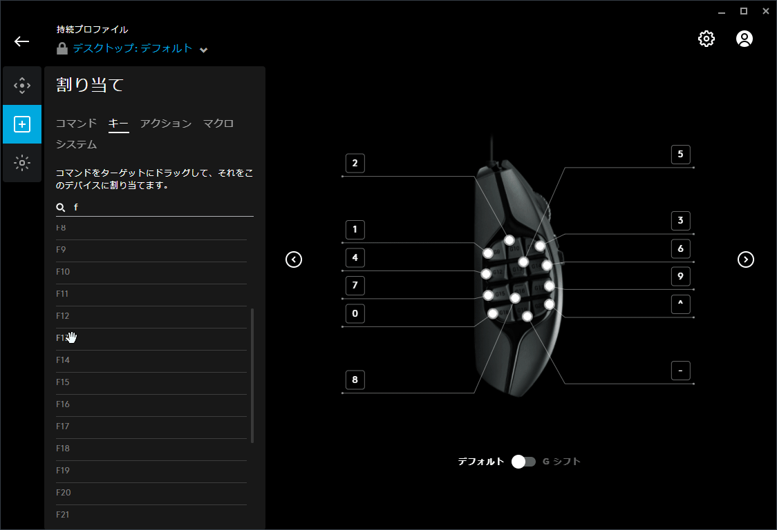Open the LIGHTSYNC lighting sidebar icon
The width and height of the screenshot is (777, 530).
(x=22, y=163)
